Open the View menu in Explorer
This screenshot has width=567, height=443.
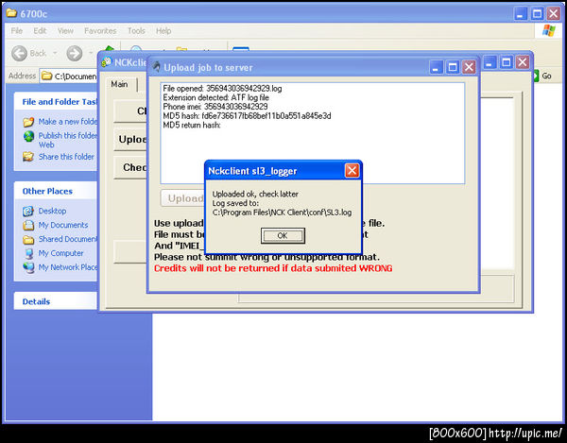point(65,31)
